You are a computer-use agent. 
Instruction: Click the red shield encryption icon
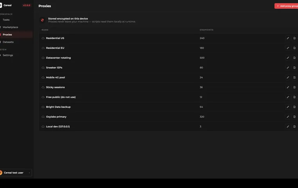coord(42,20)
